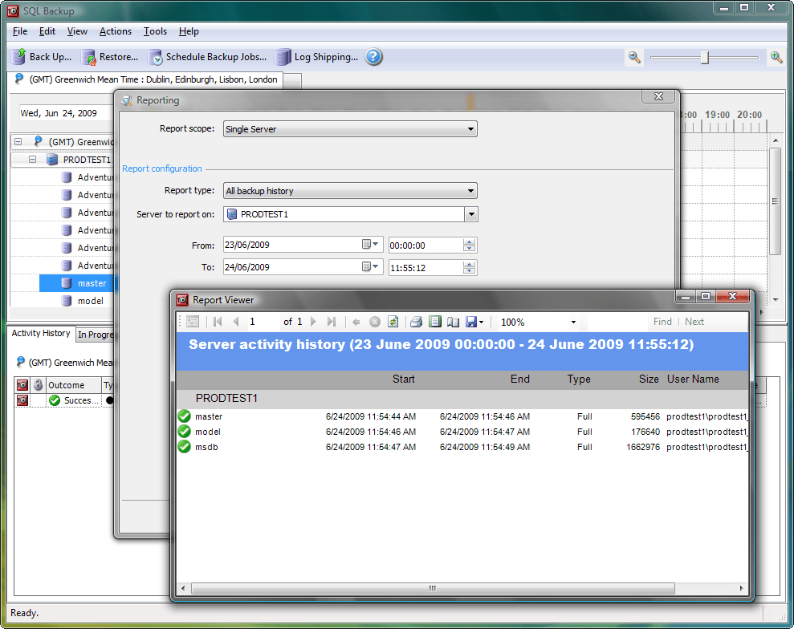Open Server to report on dropdown
The height and width of the screenshot is (629, 794).
[x=471, y=214]
